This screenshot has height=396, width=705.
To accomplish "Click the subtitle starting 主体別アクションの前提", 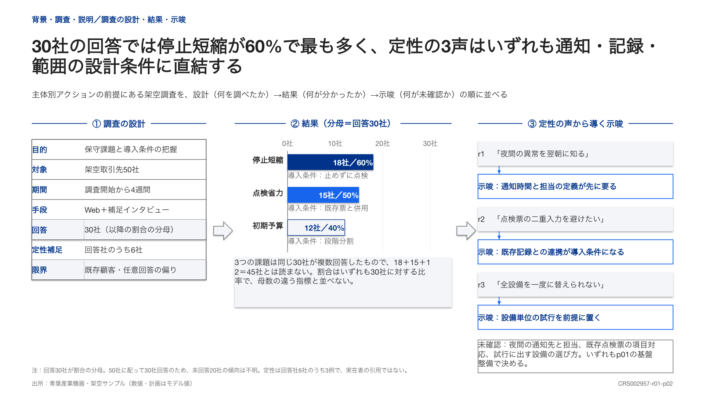I will (x=270, y=95).
